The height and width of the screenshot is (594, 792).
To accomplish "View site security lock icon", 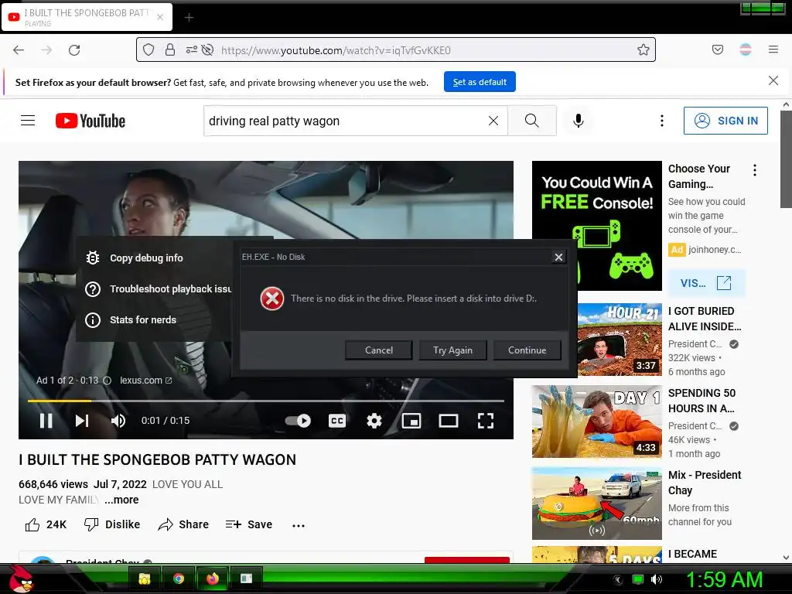I will click(x=170, y=49).
